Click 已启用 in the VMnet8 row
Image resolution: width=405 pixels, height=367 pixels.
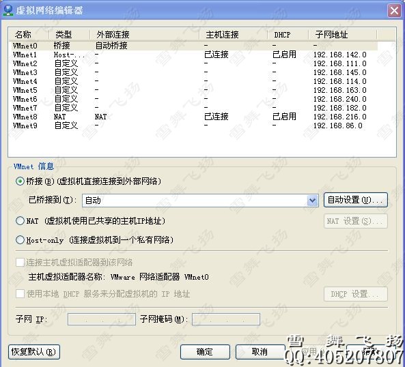(x=284, y=117)
